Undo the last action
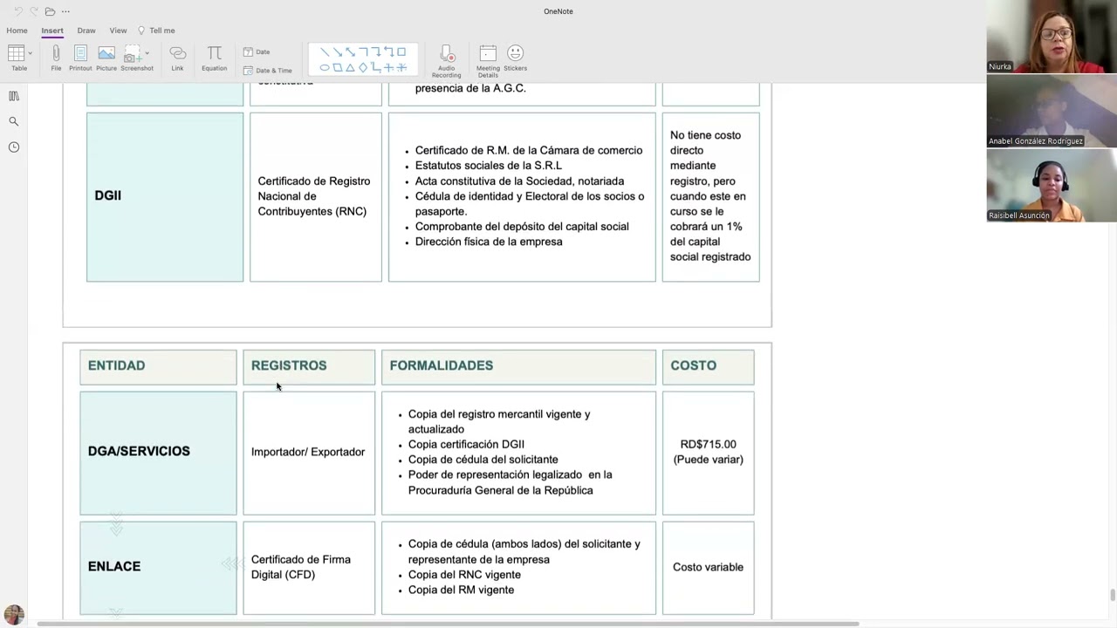1117x628 pixels. [18, 11]
